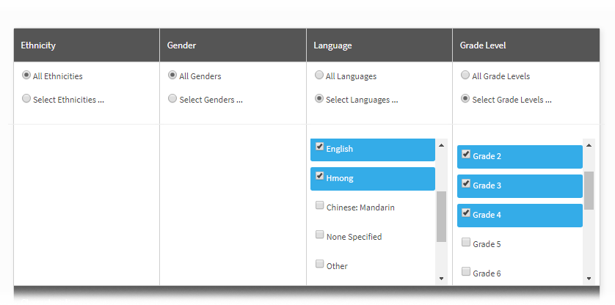This screenshot has height=305, width=615.
Task: Check the Grade 6 checkbox
Action: coord(466,272)
